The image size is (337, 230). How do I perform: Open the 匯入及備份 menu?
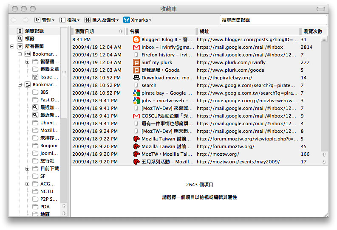pos(102,20)
